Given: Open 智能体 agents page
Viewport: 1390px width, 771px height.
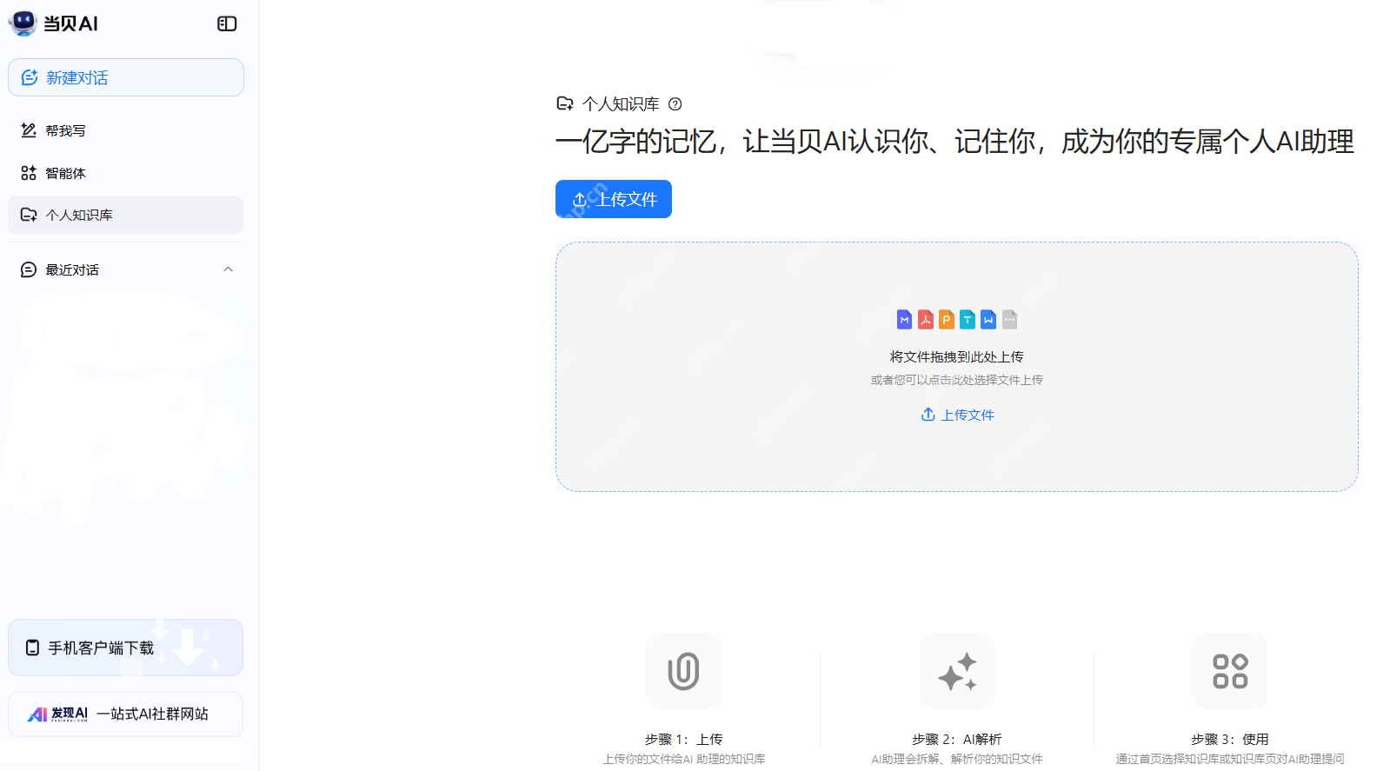Looking at the screenshot, I should tap(126, 173).
